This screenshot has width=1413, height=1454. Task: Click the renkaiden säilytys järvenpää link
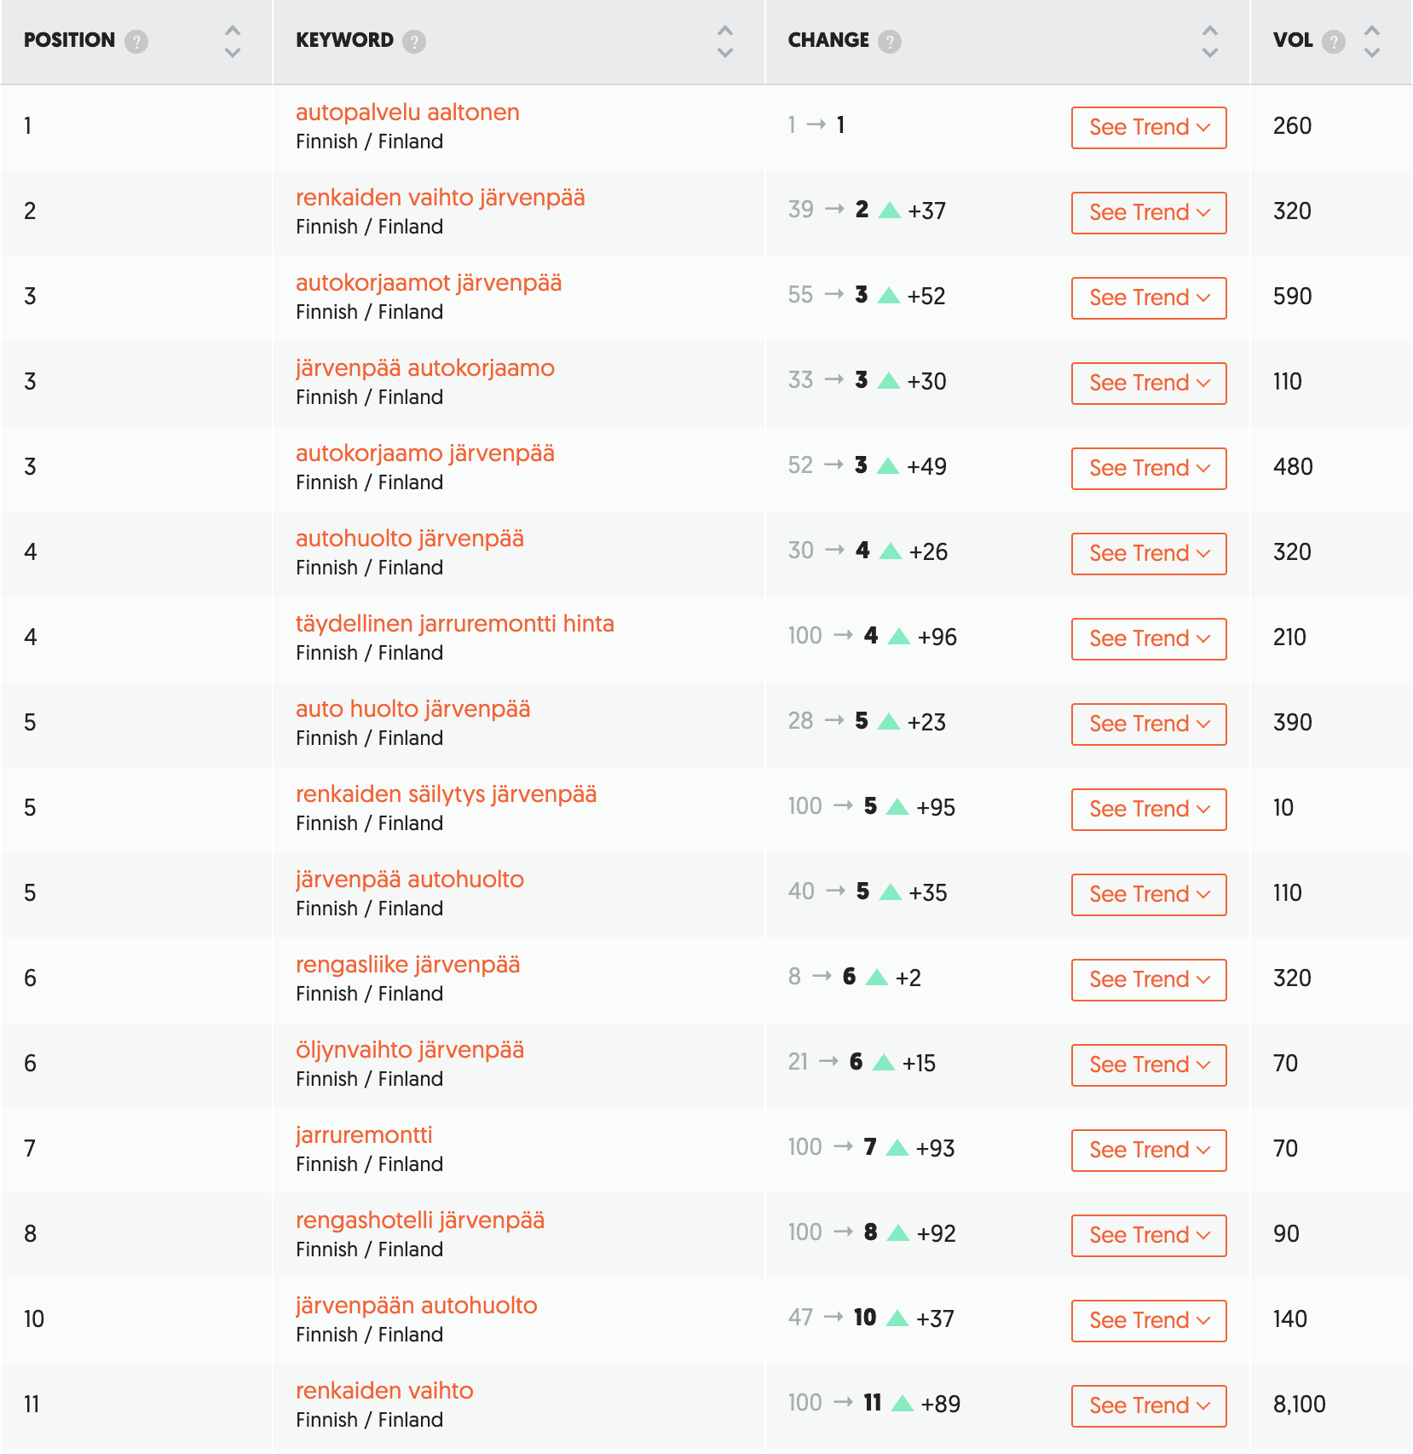click(446, 794)
